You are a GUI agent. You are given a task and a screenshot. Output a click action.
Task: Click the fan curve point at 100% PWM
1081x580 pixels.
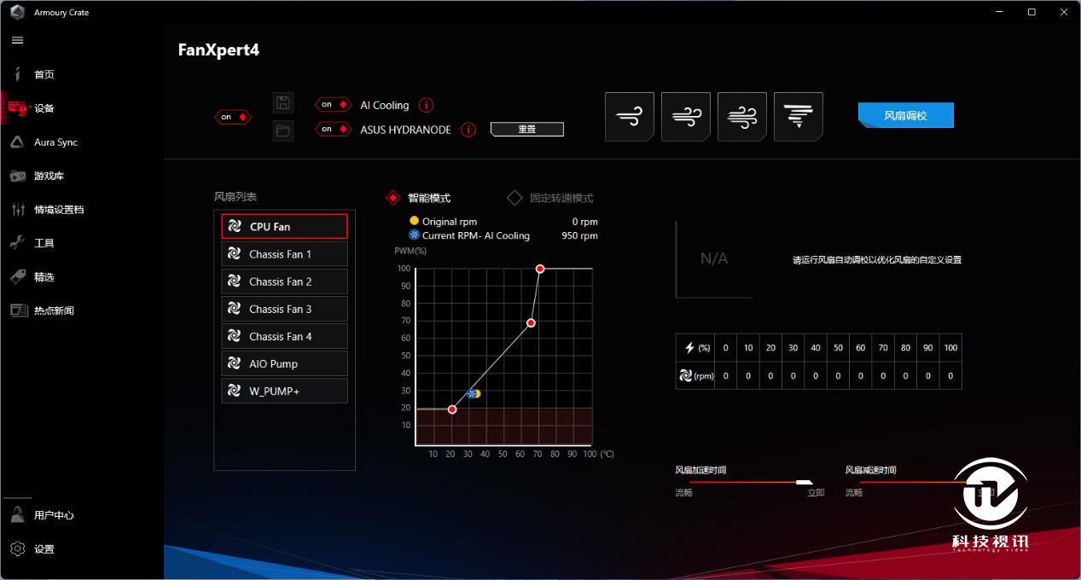click(540, 269)
